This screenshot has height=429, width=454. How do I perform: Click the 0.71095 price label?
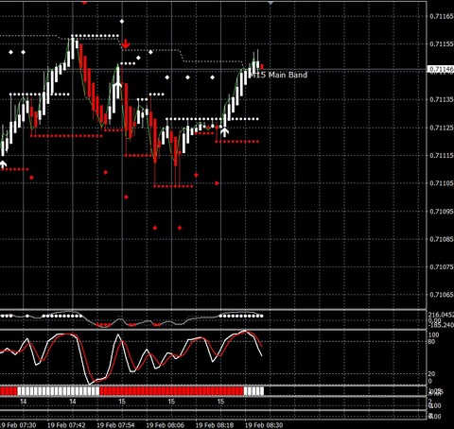pos(442,211)
